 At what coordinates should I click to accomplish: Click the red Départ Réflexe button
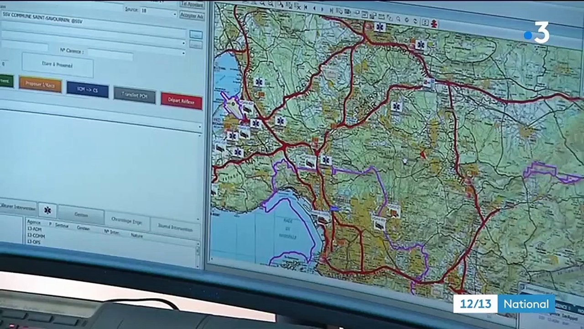tap(181, 101)
